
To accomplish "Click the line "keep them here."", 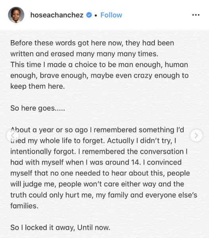I will [38, 86].
